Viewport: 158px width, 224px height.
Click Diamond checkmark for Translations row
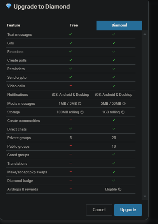pos(114,163)
